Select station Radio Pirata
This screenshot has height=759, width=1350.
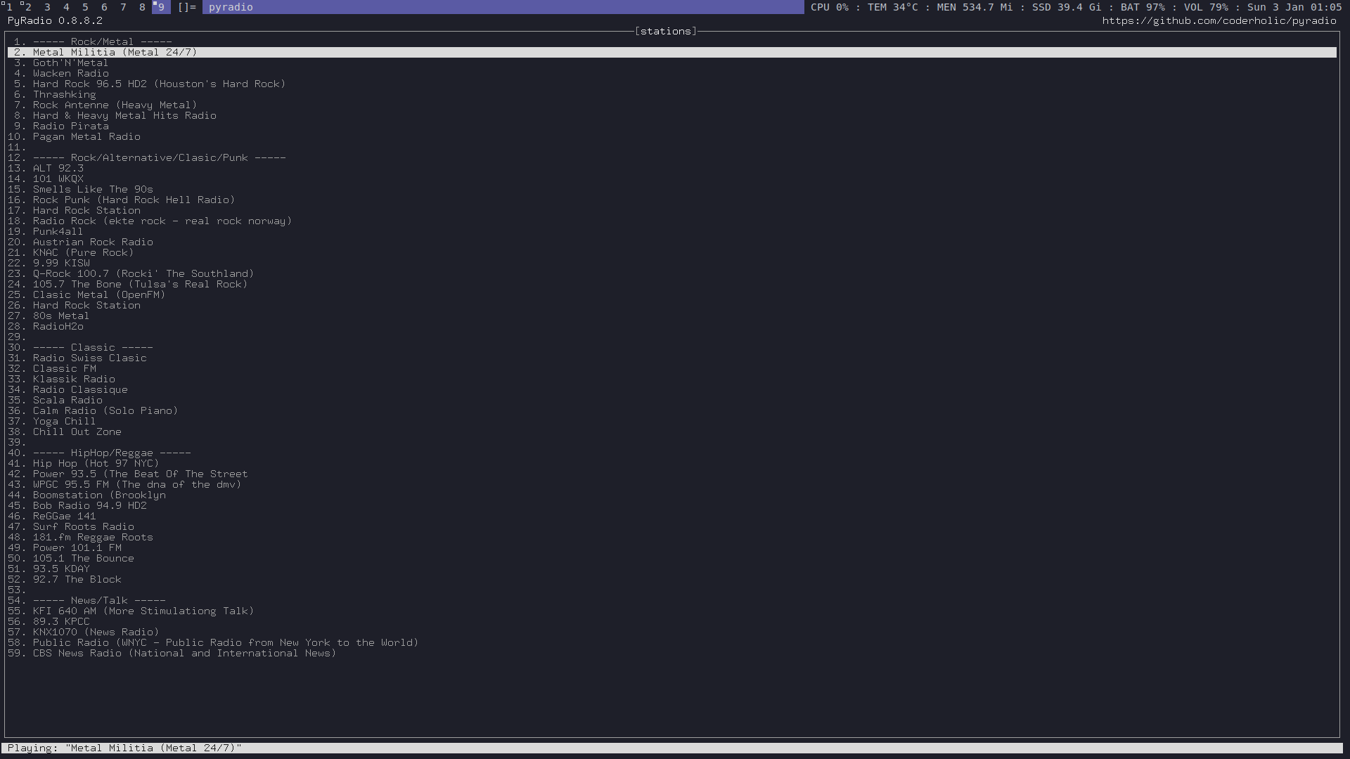70,126
